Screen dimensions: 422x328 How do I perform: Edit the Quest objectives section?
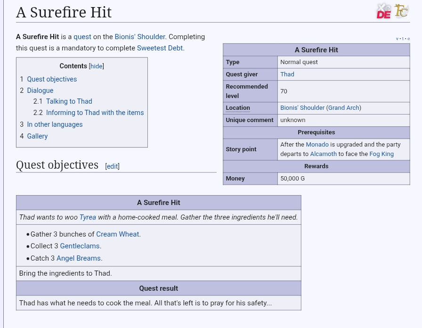click(x=112, y=166)
